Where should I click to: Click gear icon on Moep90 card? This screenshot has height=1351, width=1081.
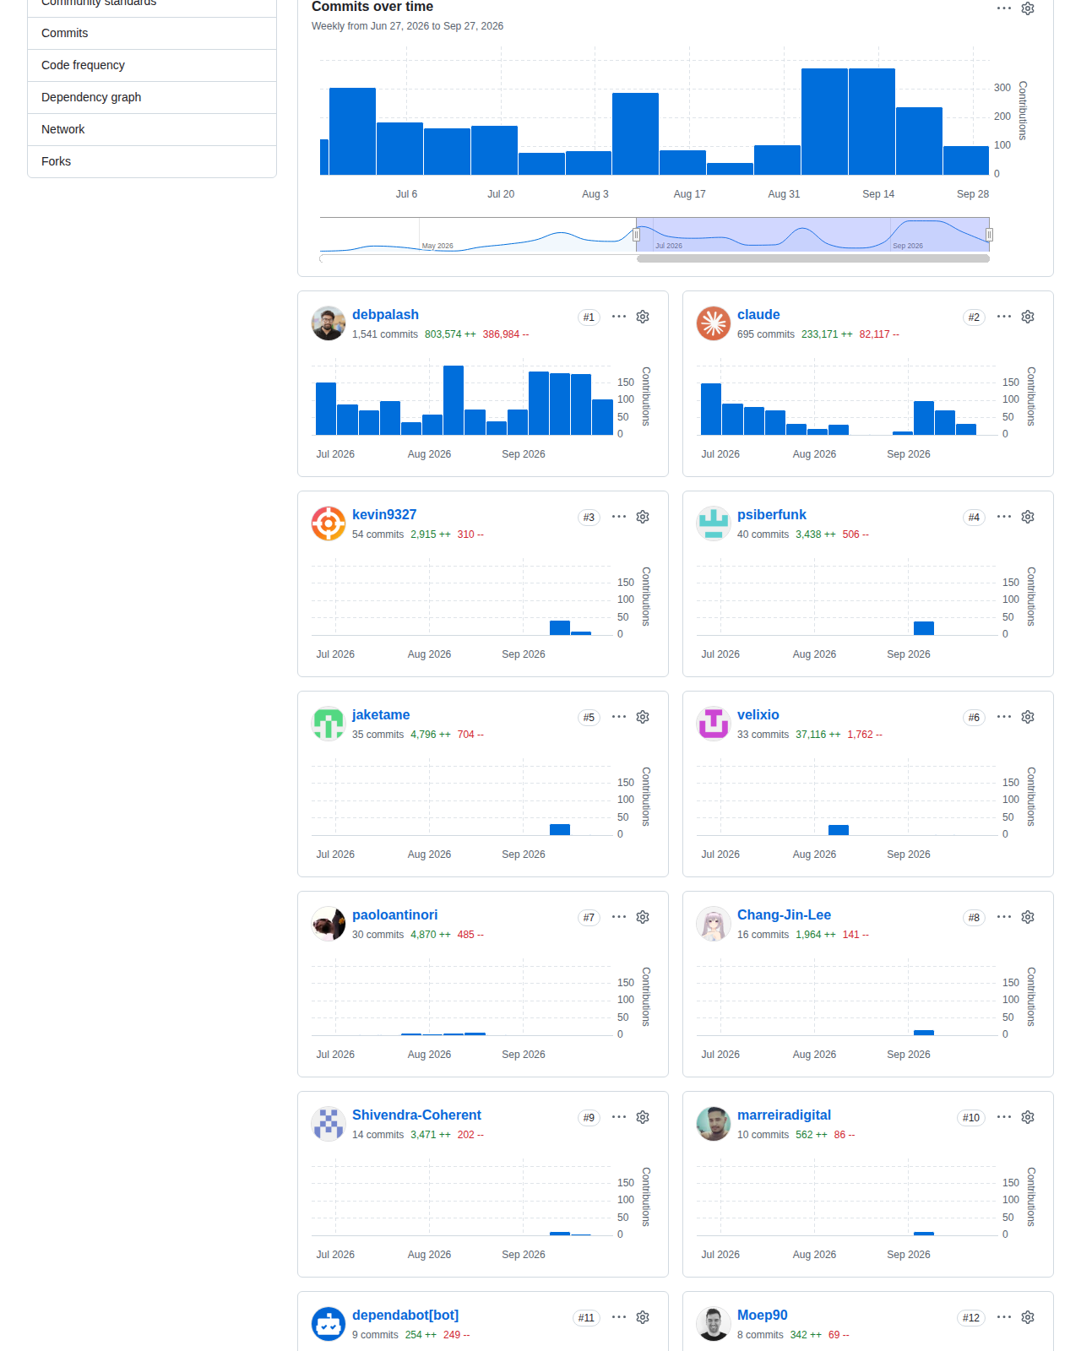(x=1028, y=1317)
